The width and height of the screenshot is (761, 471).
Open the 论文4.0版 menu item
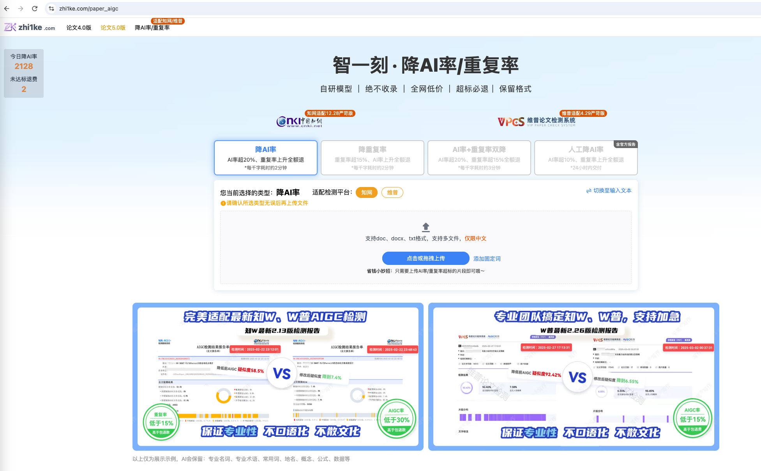(x=79, y=28)
